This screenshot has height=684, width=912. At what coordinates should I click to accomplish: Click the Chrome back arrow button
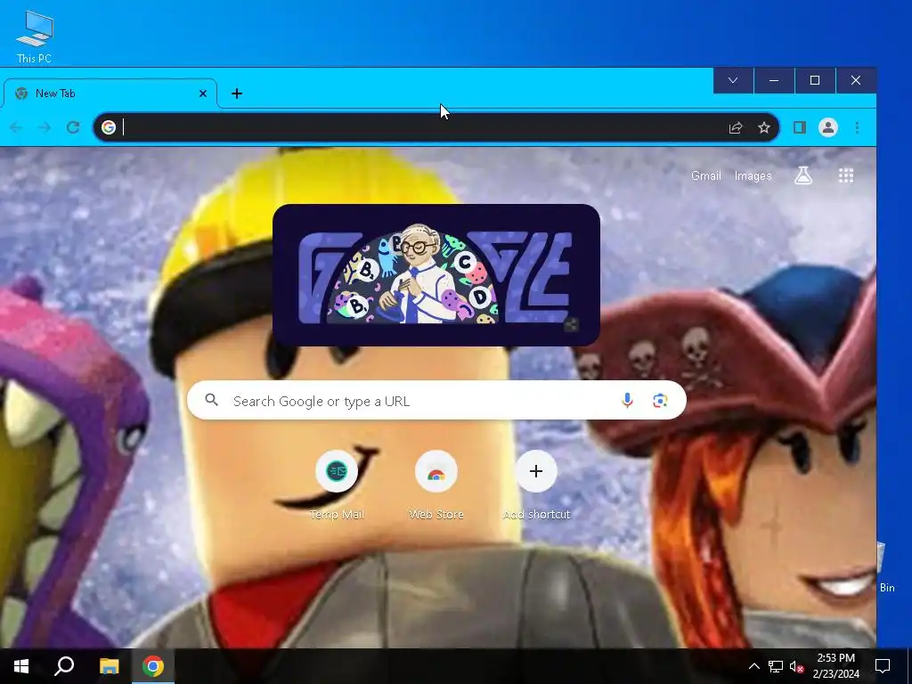point(16,127)
